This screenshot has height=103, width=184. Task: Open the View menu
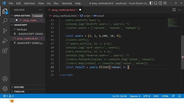pos(41,3)
